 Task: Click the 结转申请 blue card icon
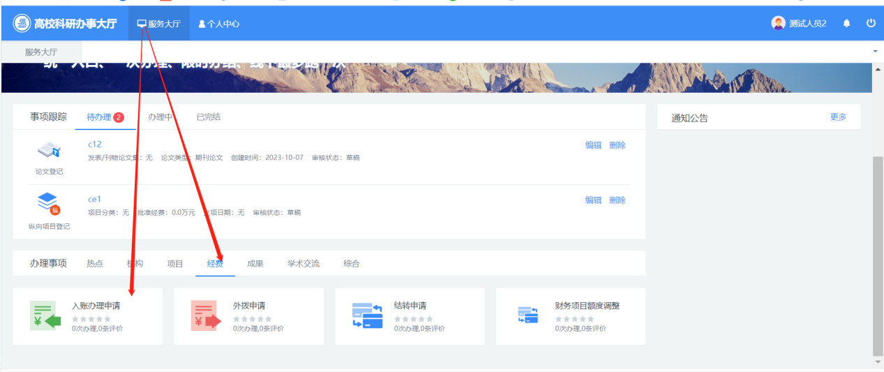click(x=367, y=315)
